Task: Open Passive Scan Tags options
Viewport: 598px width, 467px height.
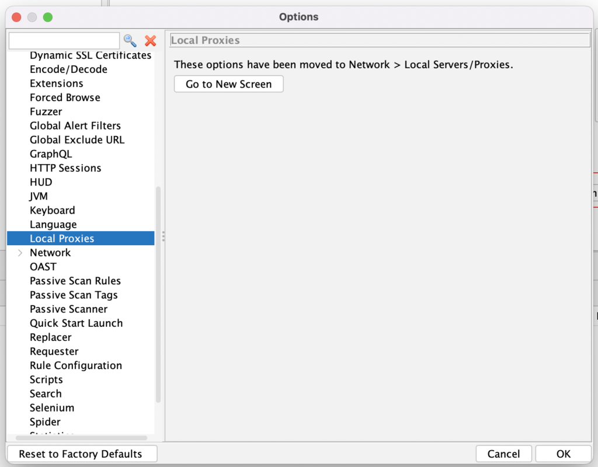Action: click(x=74, y=295)
